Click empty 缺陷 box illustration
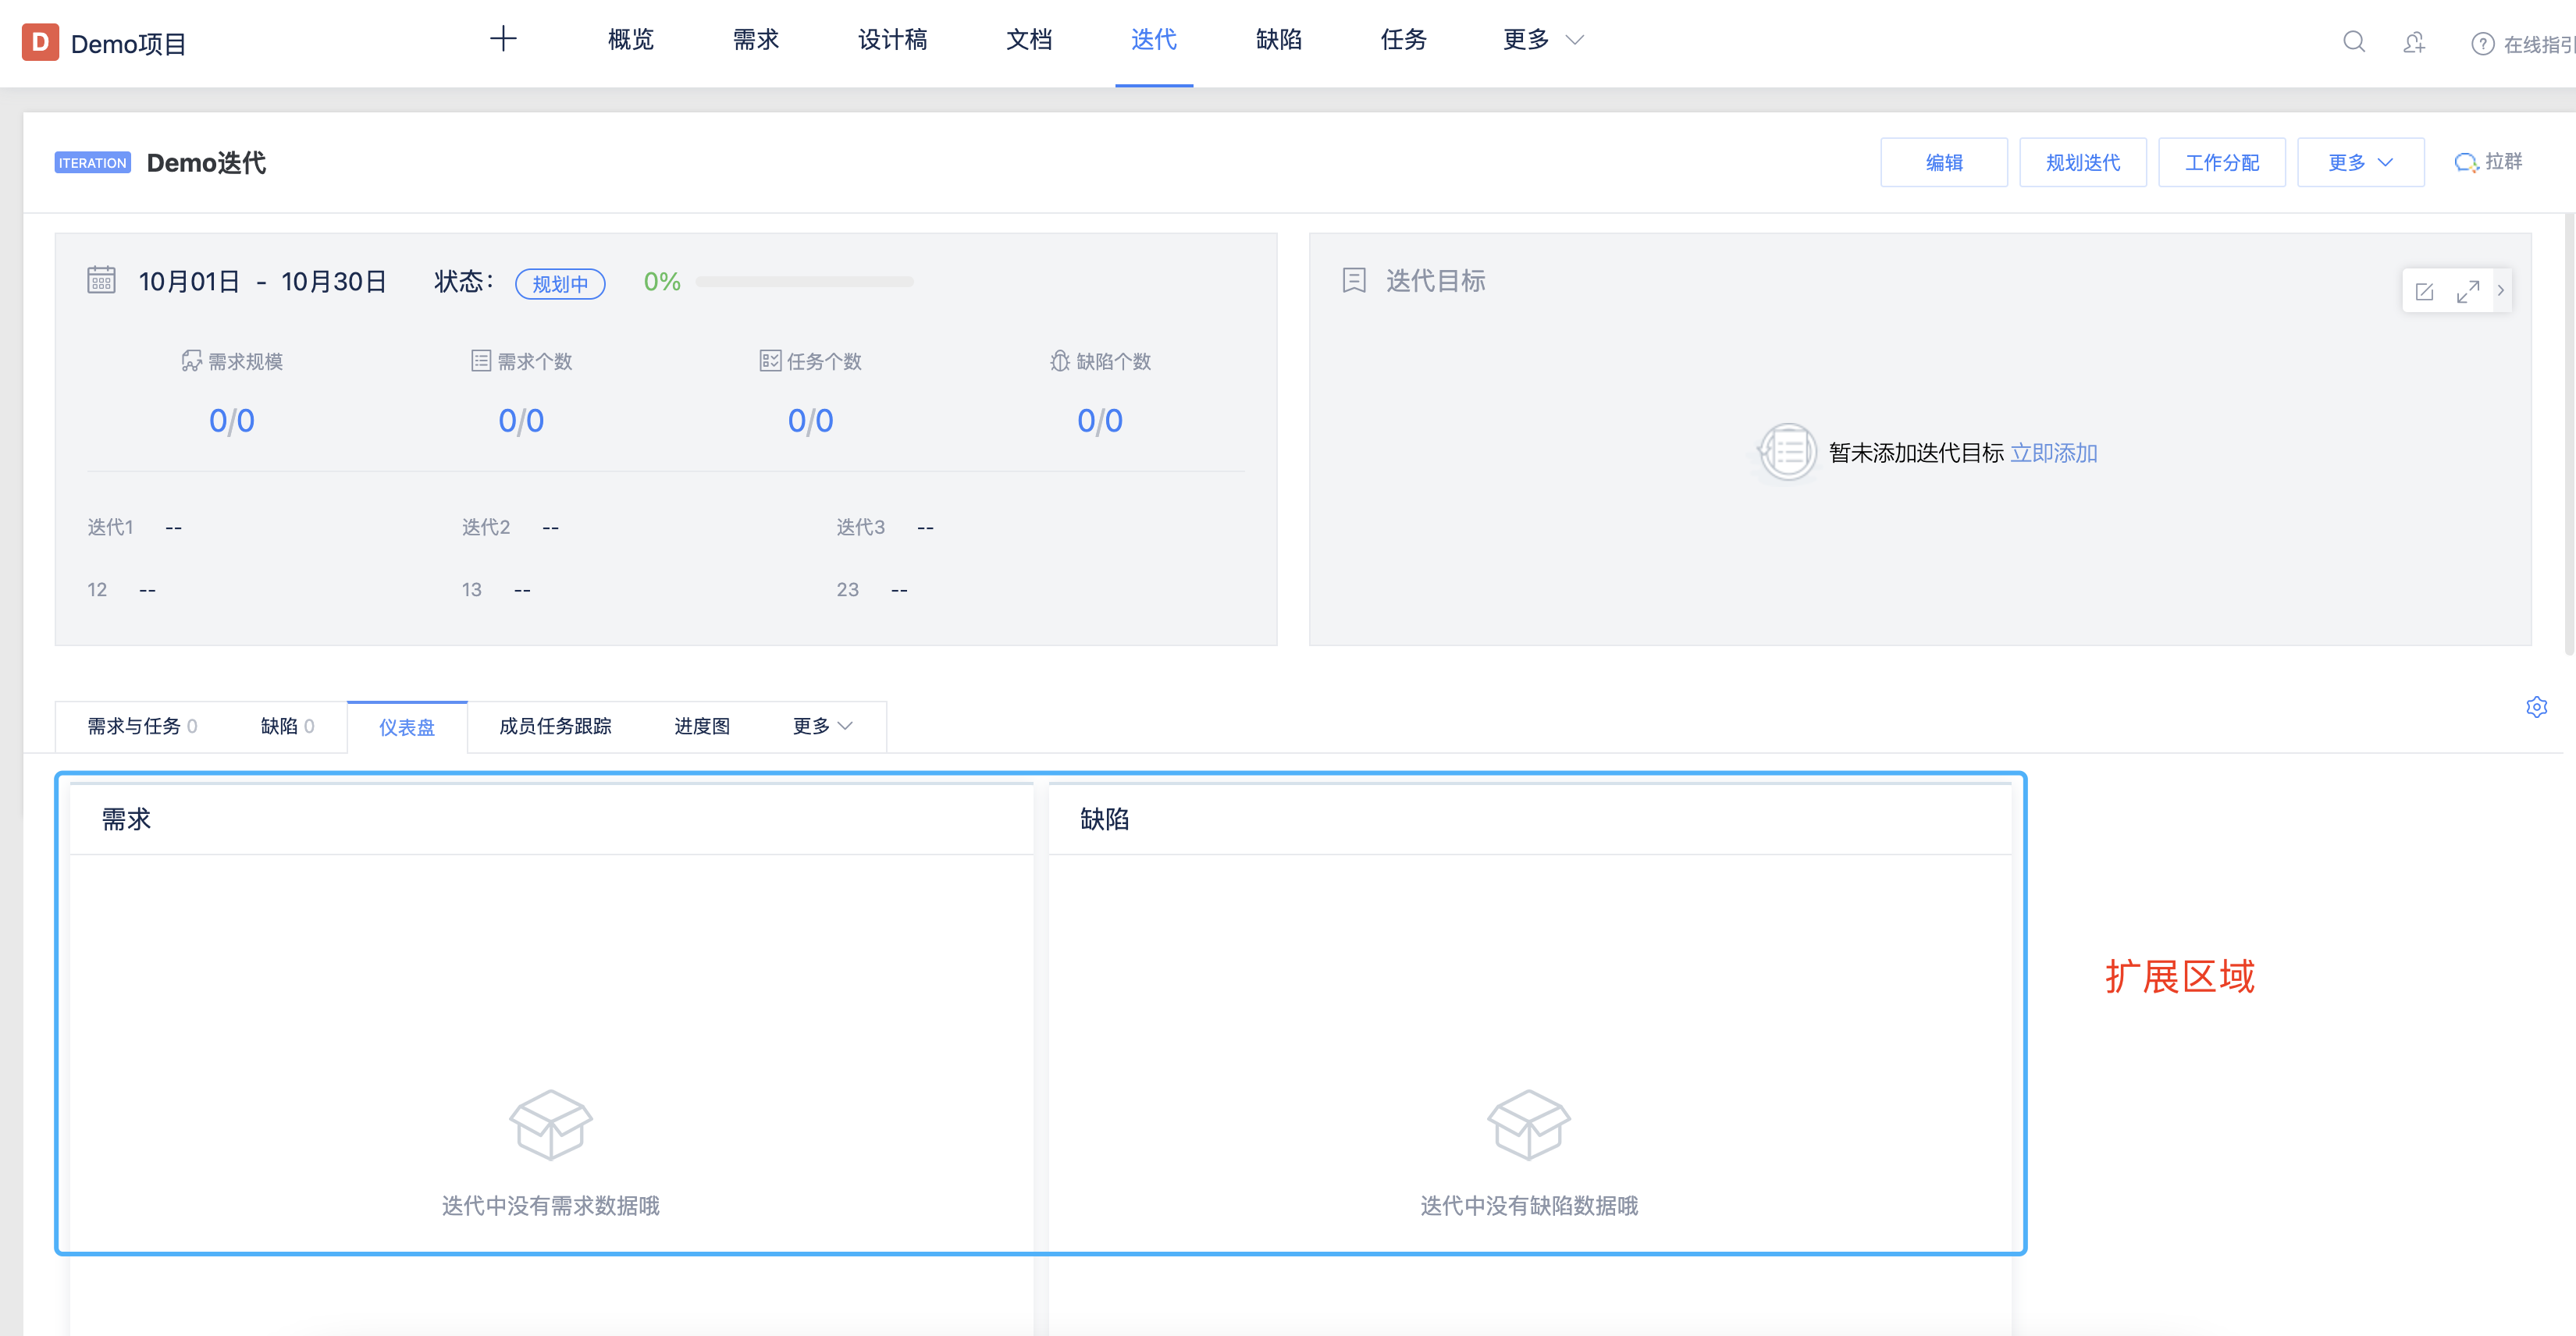 (x=1529, y=1124)
